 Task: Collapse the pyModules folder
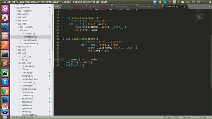point(15,8)
